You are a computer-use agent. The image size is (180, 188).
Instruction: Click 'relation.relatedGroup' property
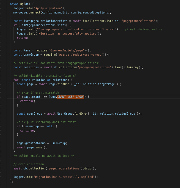click(x=117, y=114)
